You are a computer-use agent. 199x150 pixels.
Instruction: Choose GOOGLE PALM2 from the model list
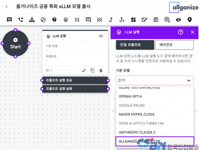[x=155, y=105]
